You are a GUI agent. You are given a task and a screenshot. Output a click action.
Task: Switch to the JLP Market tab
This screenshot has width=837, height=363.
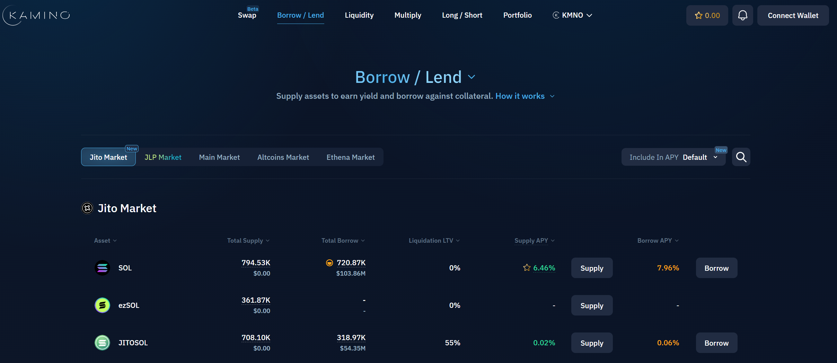(163, 157)
